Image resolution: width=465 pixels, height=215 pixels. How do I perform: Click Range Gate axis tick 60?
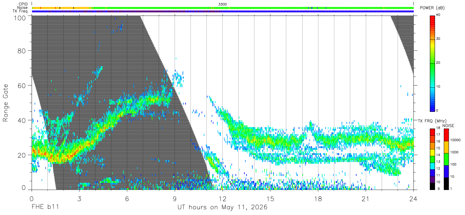(x=22, y=85)
